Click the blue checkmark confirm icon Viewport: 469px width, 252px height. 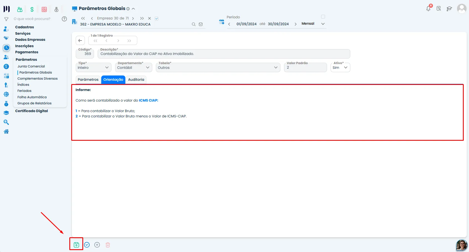[87, 245]
